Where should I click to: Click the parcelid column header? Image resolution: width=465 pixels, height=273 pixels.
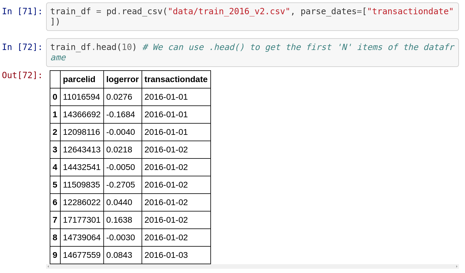click(79, 79)
